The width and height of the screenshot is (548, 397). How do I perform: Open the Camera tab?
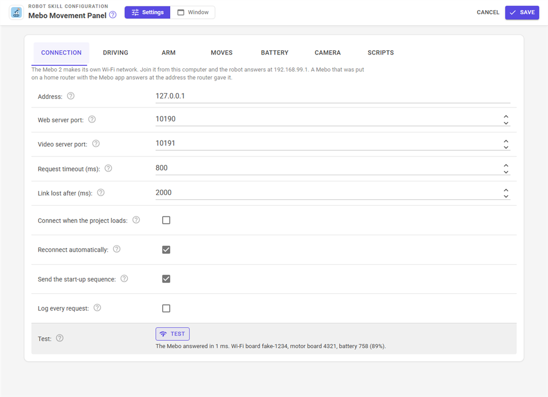[x=328, y=53]
